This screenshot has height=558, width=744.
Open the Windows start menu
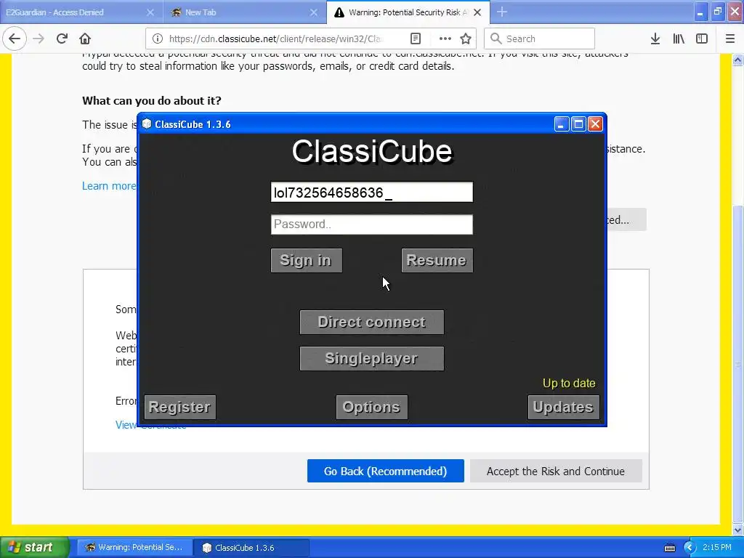point(34,547)
